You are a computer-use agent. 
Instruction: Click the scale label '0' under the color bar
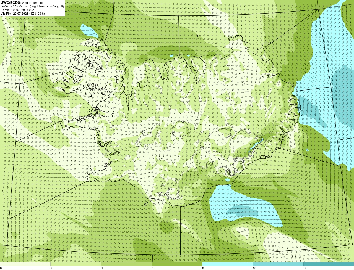pyautogui.click(x=1, y=268)
